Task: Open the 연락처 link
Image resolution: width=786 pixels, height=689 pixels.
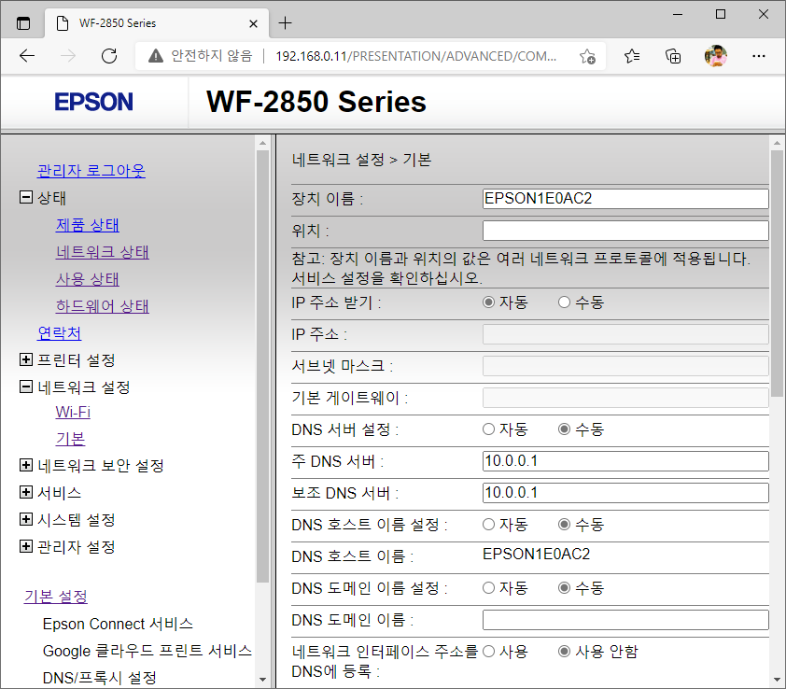Action: [x=59, y=333]
